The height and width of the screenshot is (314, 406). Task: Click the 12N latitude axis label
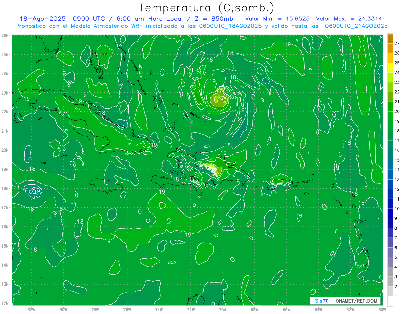5,303
